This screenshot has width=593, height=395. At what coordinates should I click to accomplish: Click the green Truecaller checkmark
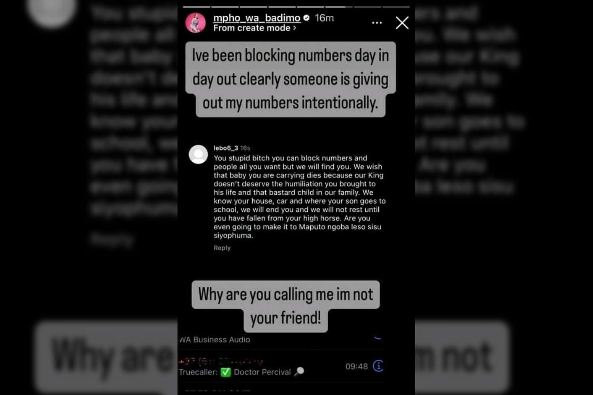click(226, 372)
